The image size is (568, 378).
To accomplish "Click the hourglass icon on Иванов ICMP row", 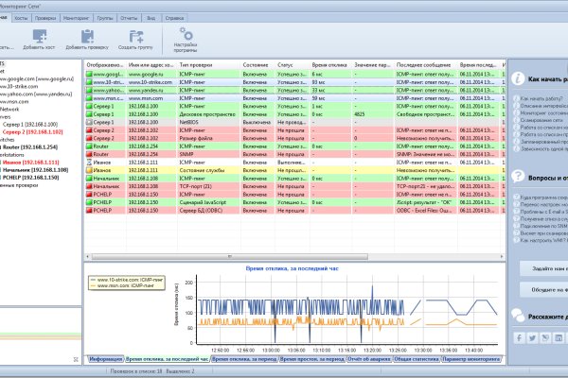I will point(90,162).
